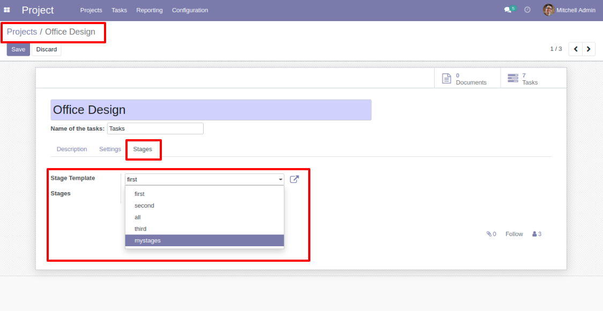This screenshot has height=311, width=603.
Task: Go to Projects breadcrumb link
Action: tap(22, 32)
